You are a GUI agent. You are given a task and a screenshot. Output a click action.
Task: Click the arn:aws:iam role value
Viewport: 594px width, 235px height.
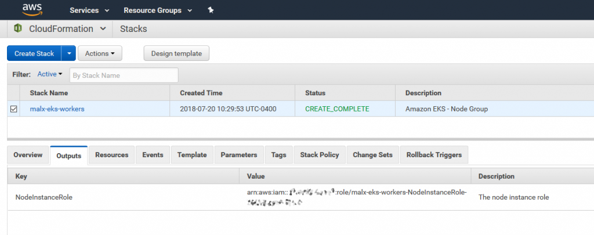tap(357, 197)
